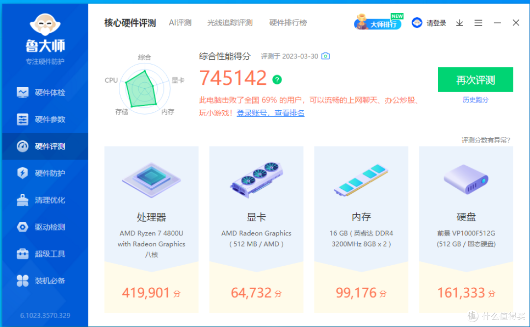Open 硬件体检 in the sidebar

(x=45, y=93)
